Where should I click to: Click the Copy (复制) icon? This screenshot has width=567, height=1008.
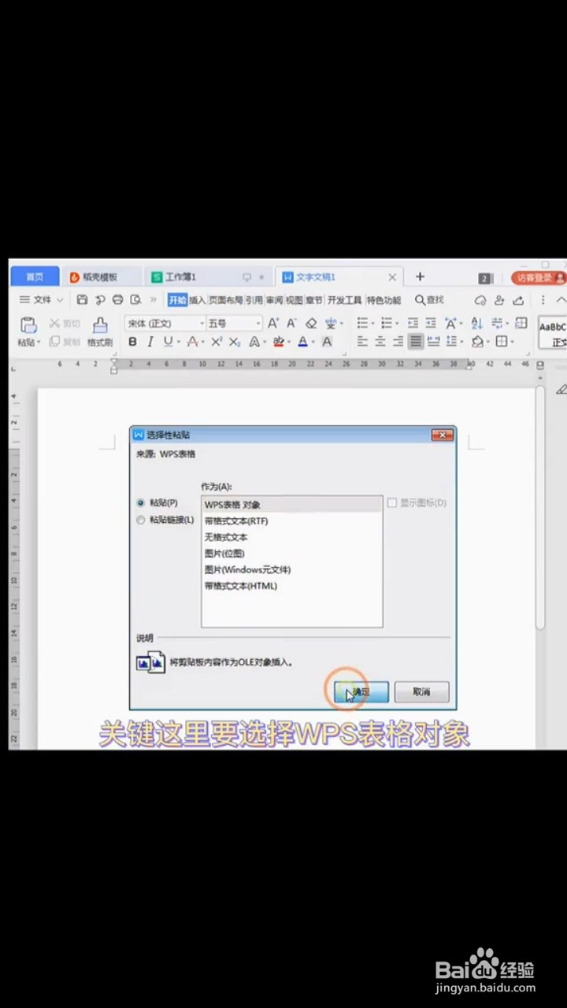[54, 342]
